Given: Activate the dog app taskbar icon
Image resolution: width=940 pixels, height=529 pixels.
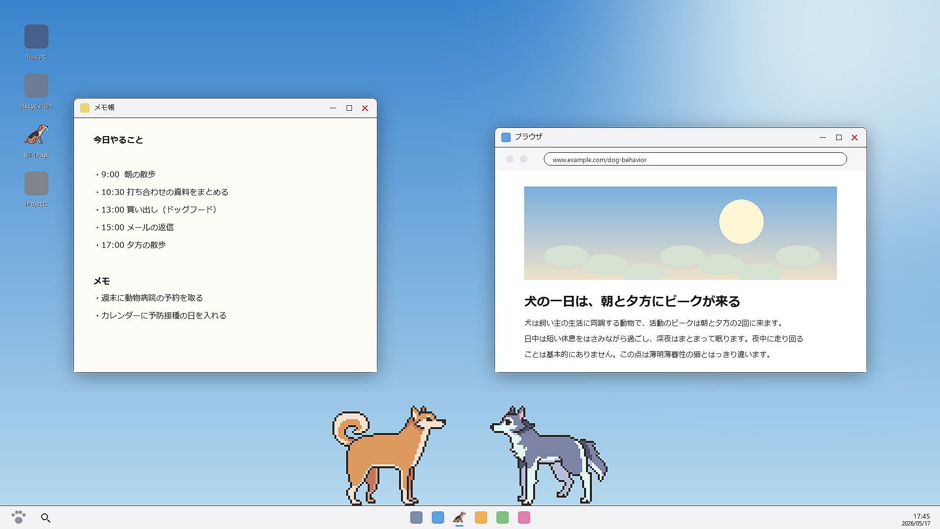Looking at the screenshot, I should coord(459,517).
